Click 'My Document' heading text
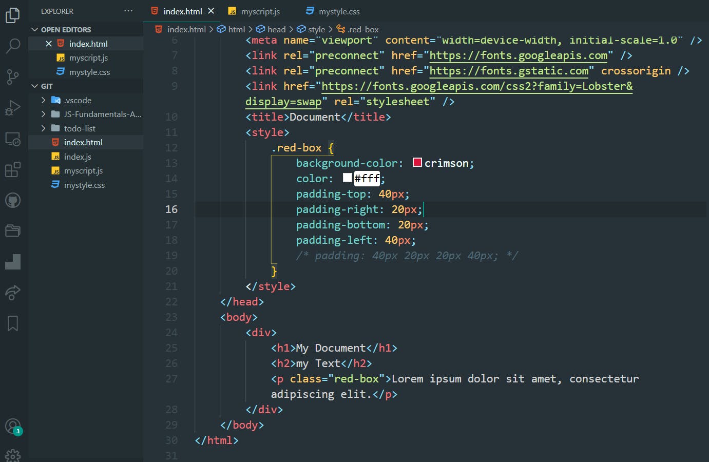 tap(331, 348)
